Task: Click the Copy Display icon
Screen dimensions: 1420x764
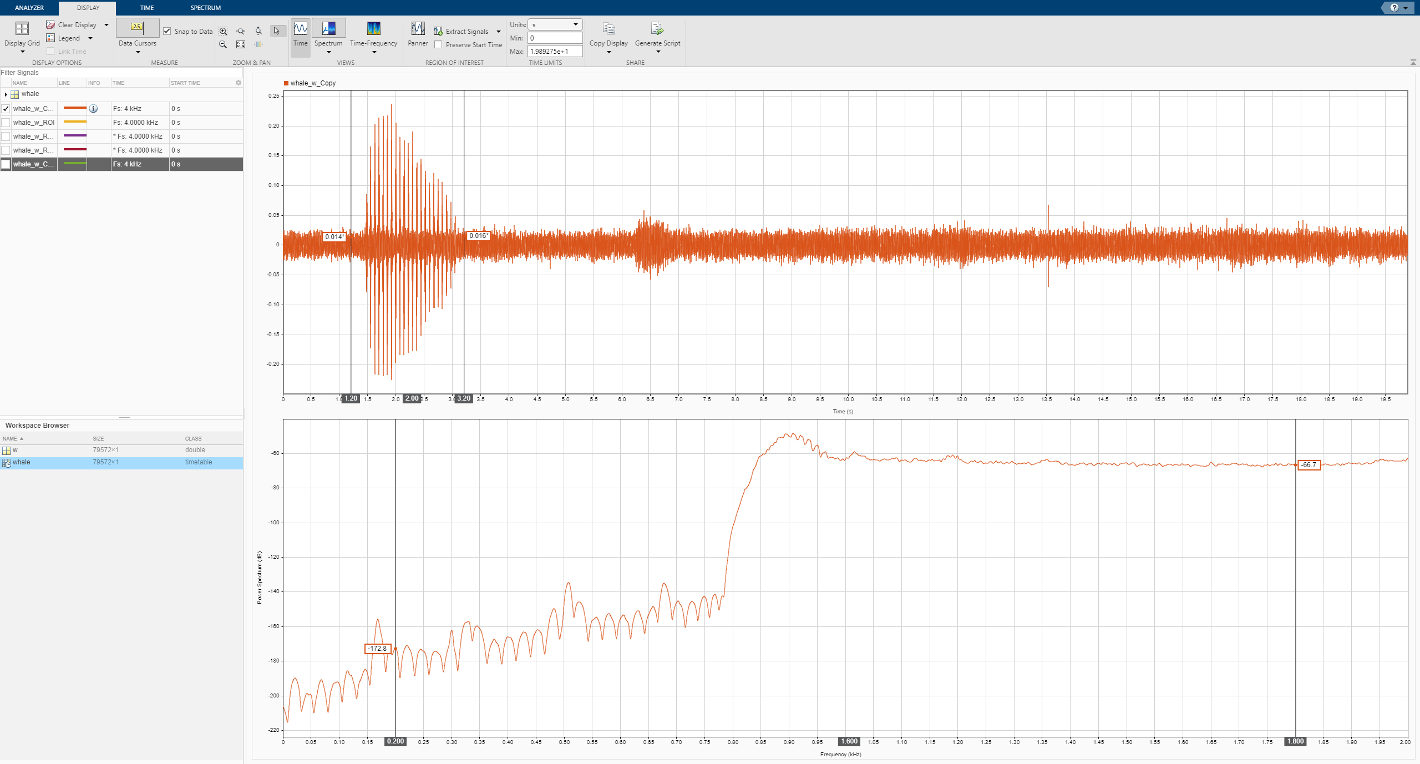Action: pyautogui.click(x=608, y=29)
